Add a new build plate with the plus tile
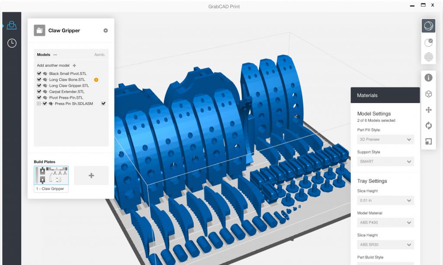The image size is (443, 265). [x=91, y=175]
